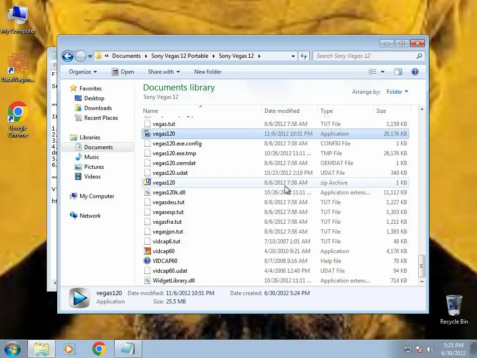Open the address bar history dropdown arrow
The image size is (477, 358).
(x=293, y=56)
